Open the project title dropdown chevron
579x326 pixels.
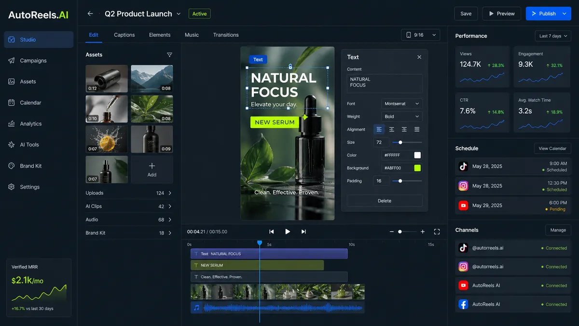tap(179, 14)
